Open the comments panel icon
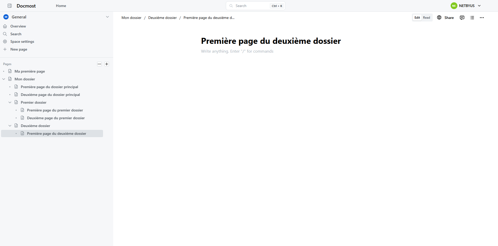 462,18
